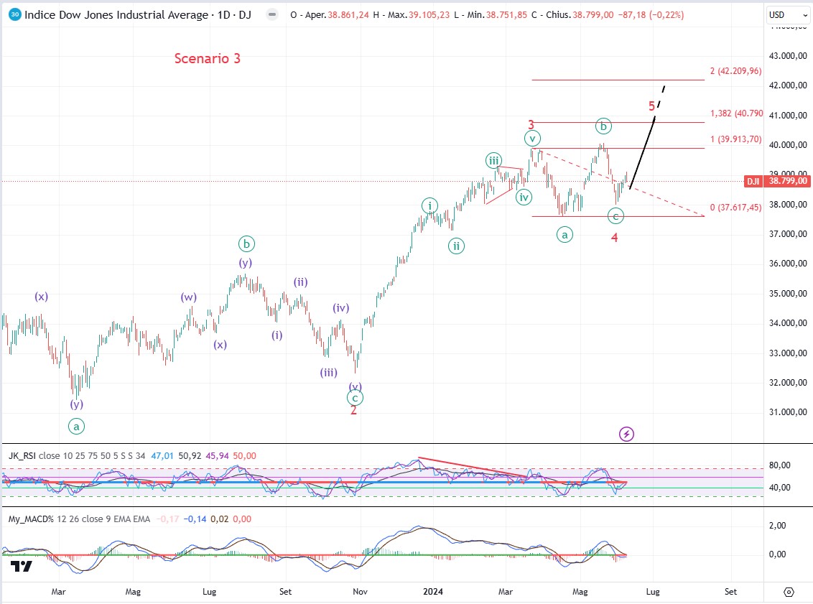
Task: Click the 33.000,00 price axis label
Action: click(x=788, y=353)
